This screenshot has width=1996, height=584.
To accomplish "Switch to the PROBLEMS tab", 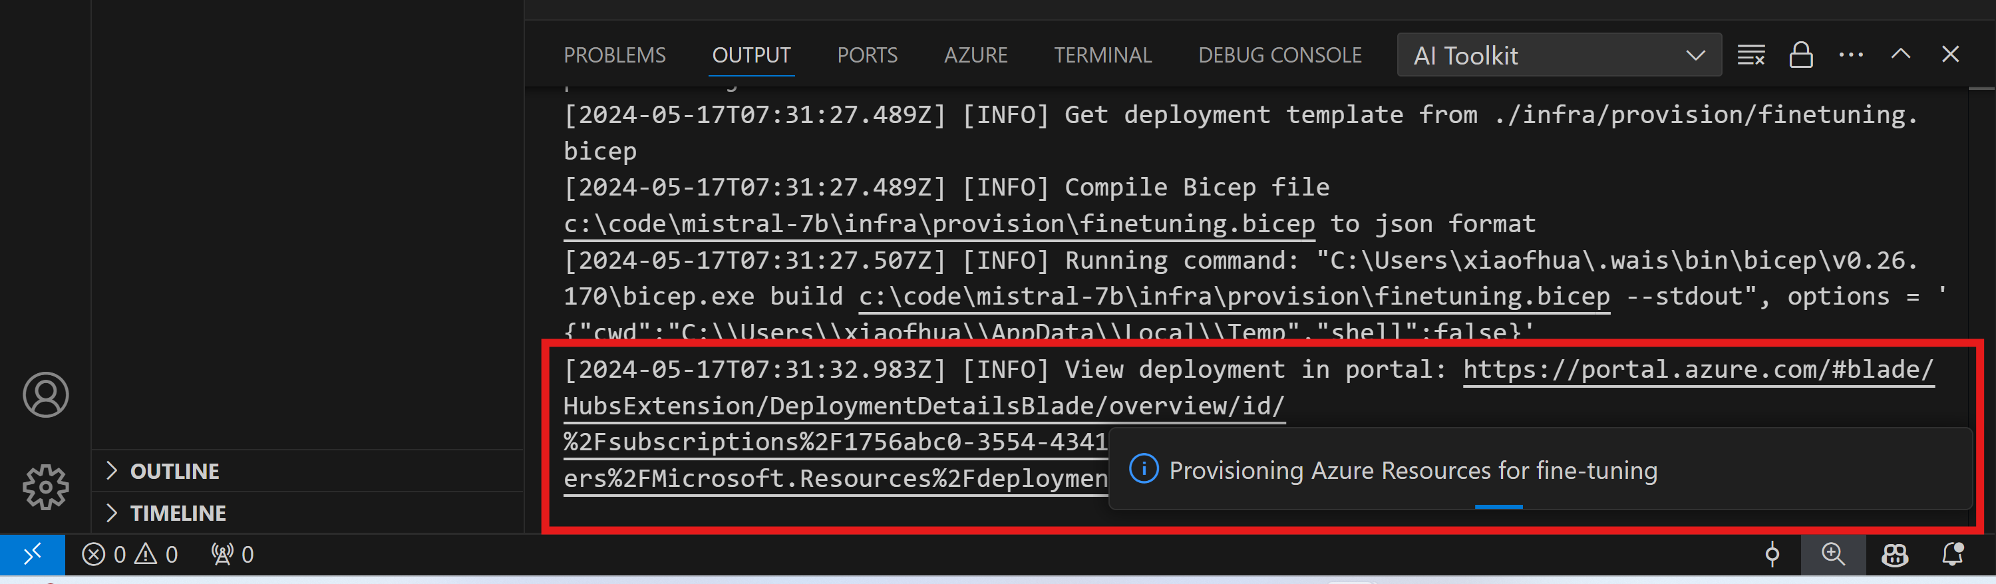I will tap(615, 55).
